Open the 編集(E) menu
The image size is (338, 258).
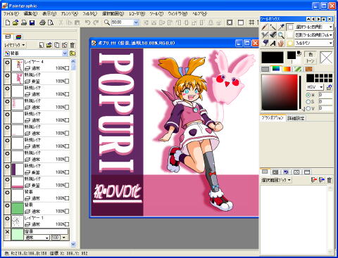pyautogui.click(x=30, y=14)
